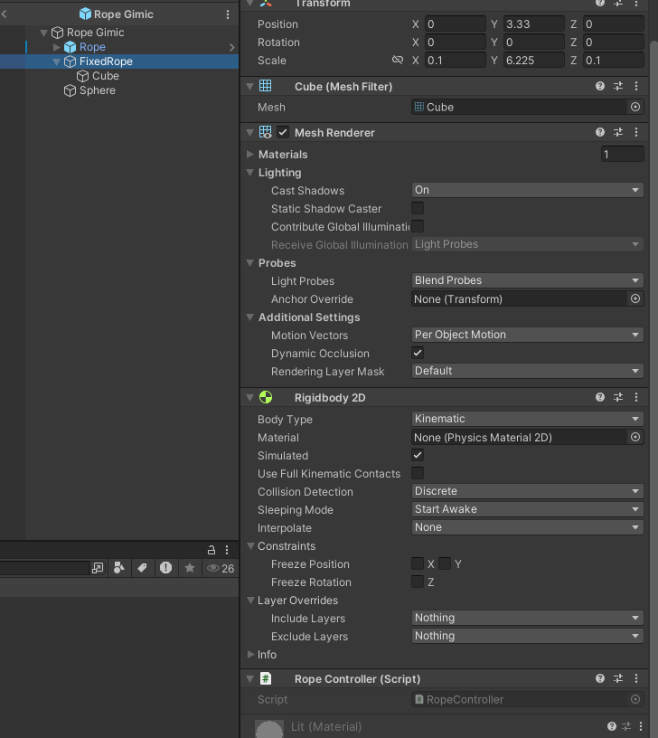Click search by label tag icon
The height and width of the screenshot is (738, 658).
(142, 568)
